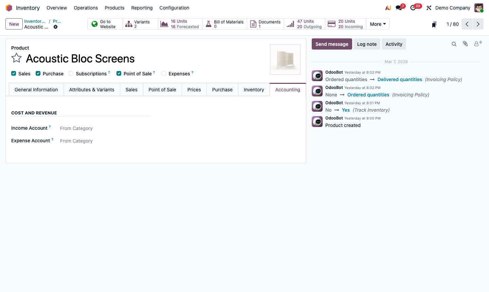Open the Configuration menu
This screenshot has width=489, height=292.
pos(174,7)
